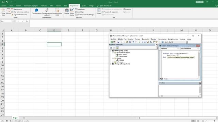Click the code window vertical scrollbar
The height and width of the screenshot is (122, 218).
pos(199,64)
